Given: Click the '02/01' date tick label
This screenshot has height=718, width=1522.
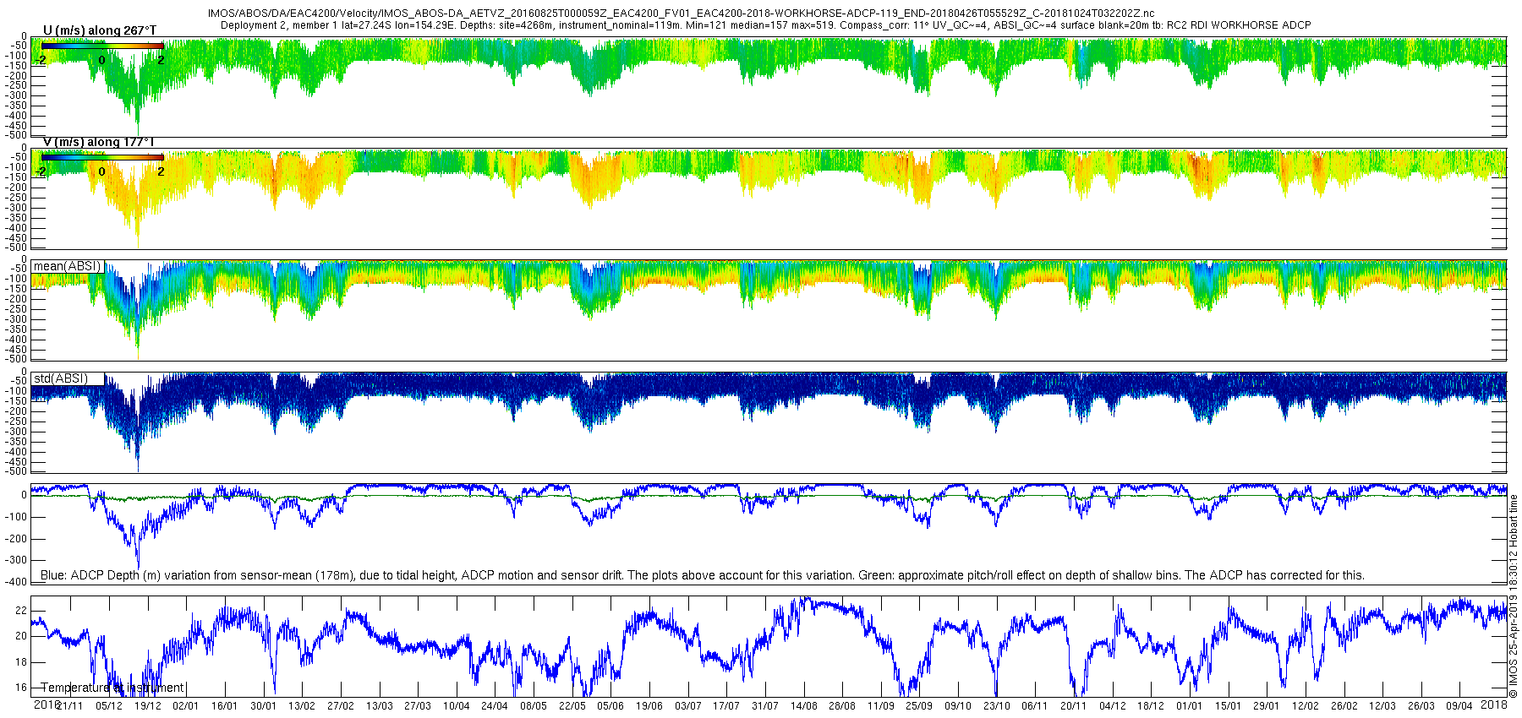Looking at the screenshot, I should pos(186,706).
